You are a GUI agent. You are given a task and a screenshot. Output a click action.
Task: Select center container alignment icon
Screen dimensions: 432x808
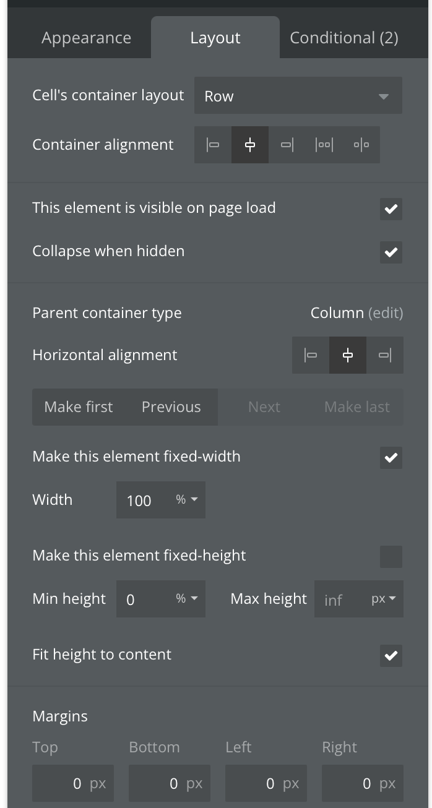pyautogui.click(x=250, y=145)
